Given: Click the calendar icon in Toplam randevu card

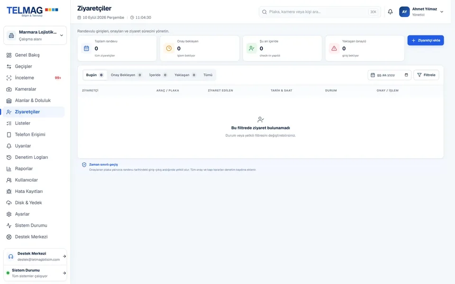Looking at the screenshot, I should click(x=86, y=48).
